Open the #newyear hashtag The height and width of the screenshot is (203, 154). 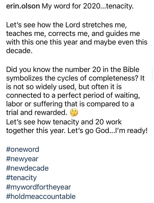point(22,159)
